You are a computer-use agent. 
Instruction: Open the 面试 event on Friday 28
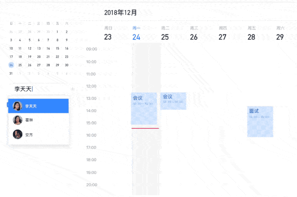[260, 122]
